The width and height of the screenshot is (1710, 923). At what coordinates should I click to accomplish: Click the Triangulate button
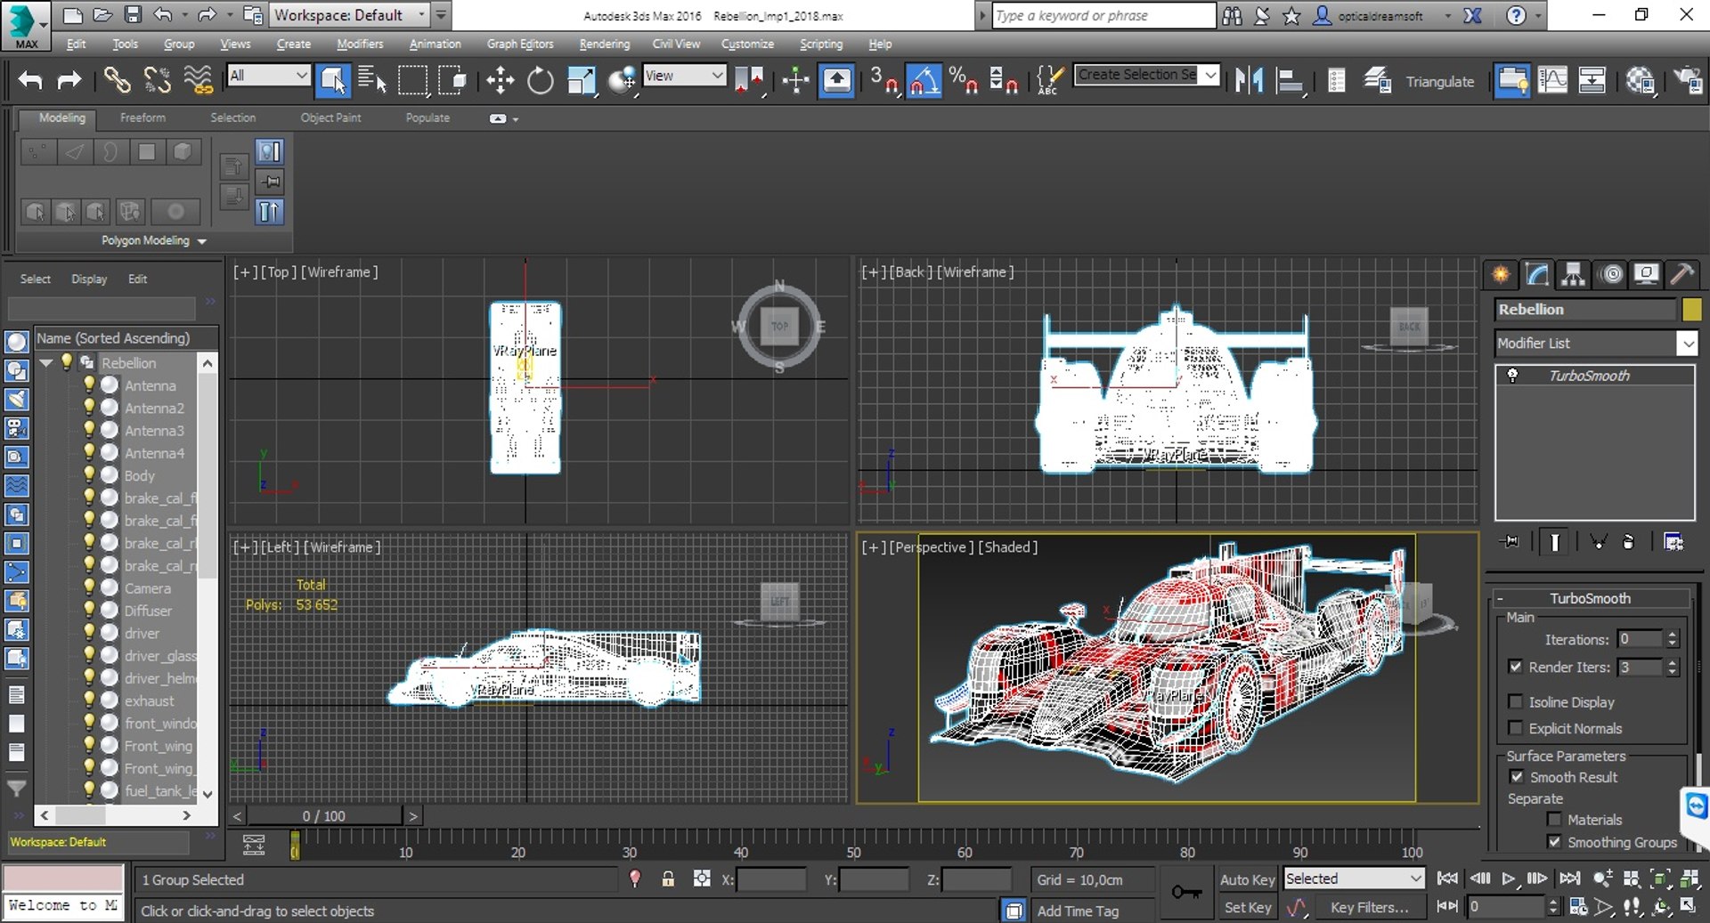[1439, 82]
